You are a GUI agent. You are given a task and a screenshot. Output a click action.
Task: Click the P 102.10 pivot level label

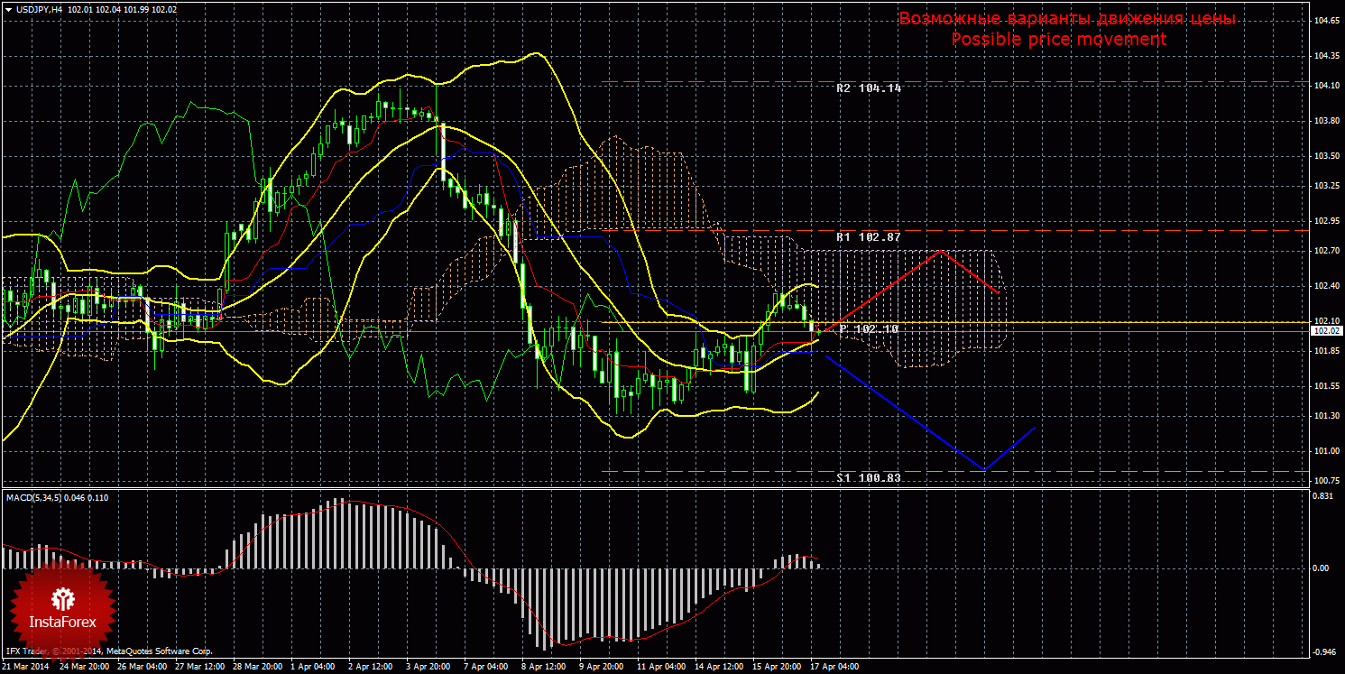(869, 329)
